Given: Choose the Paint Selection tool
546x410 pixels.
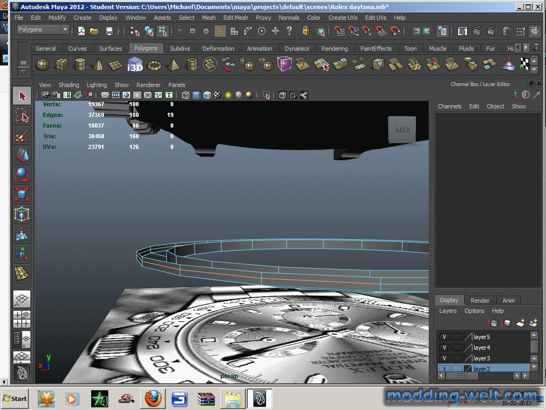Looking at the screenshot, I should [x=22, y=136].
